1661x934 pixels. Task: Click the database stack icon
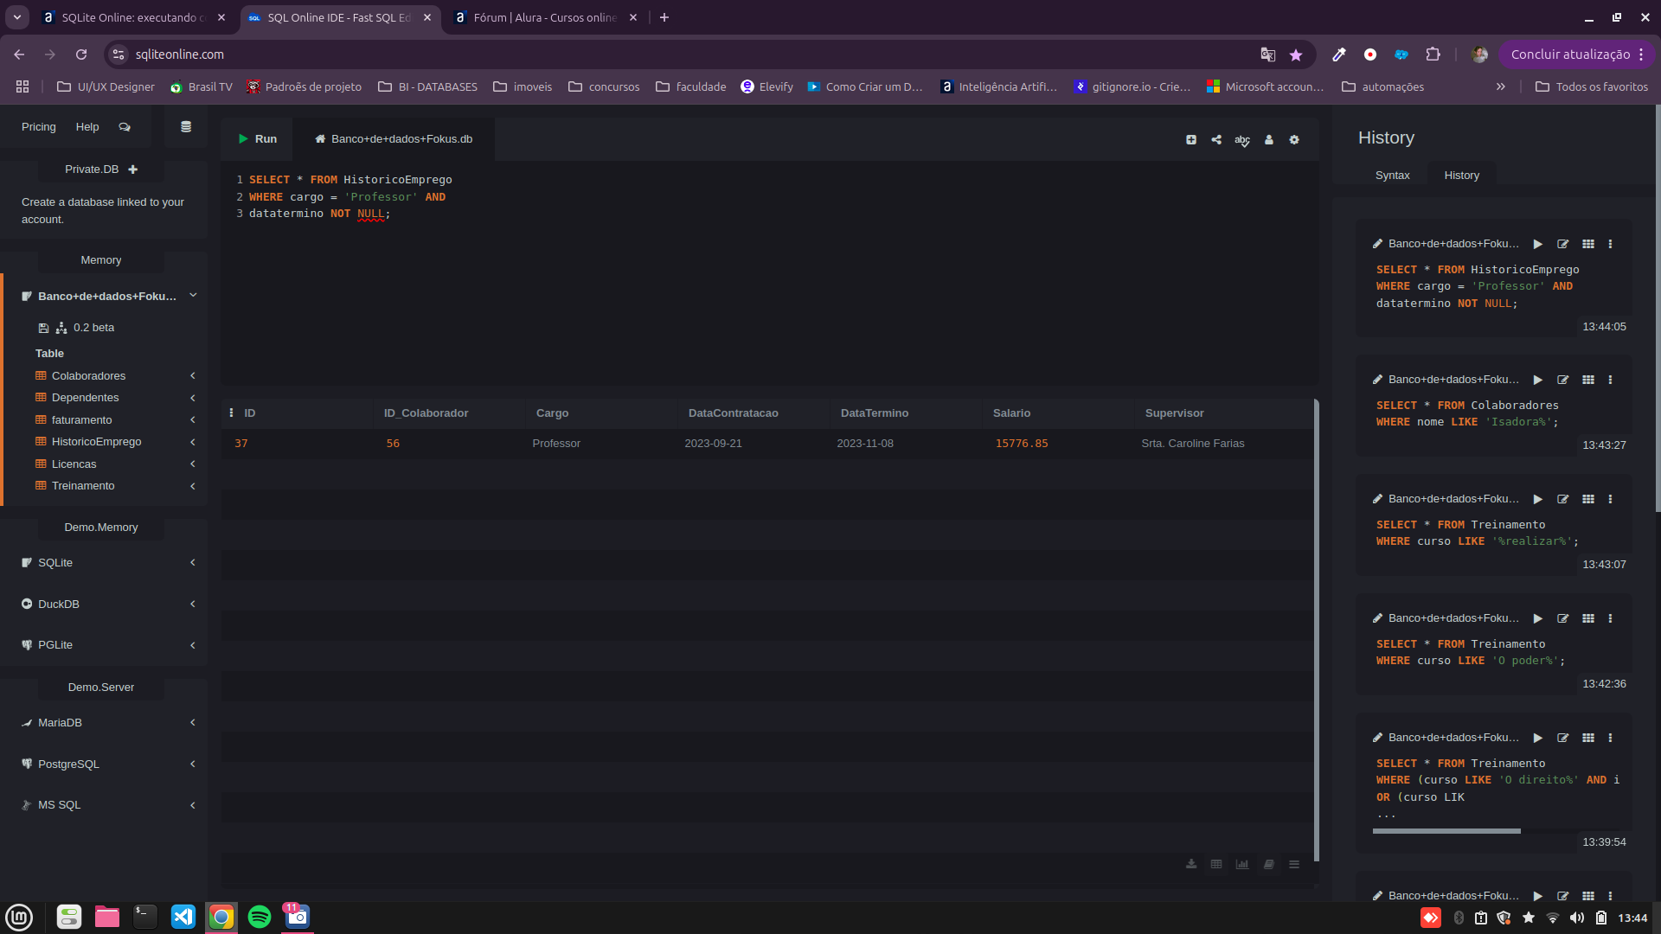pos(185,127)
